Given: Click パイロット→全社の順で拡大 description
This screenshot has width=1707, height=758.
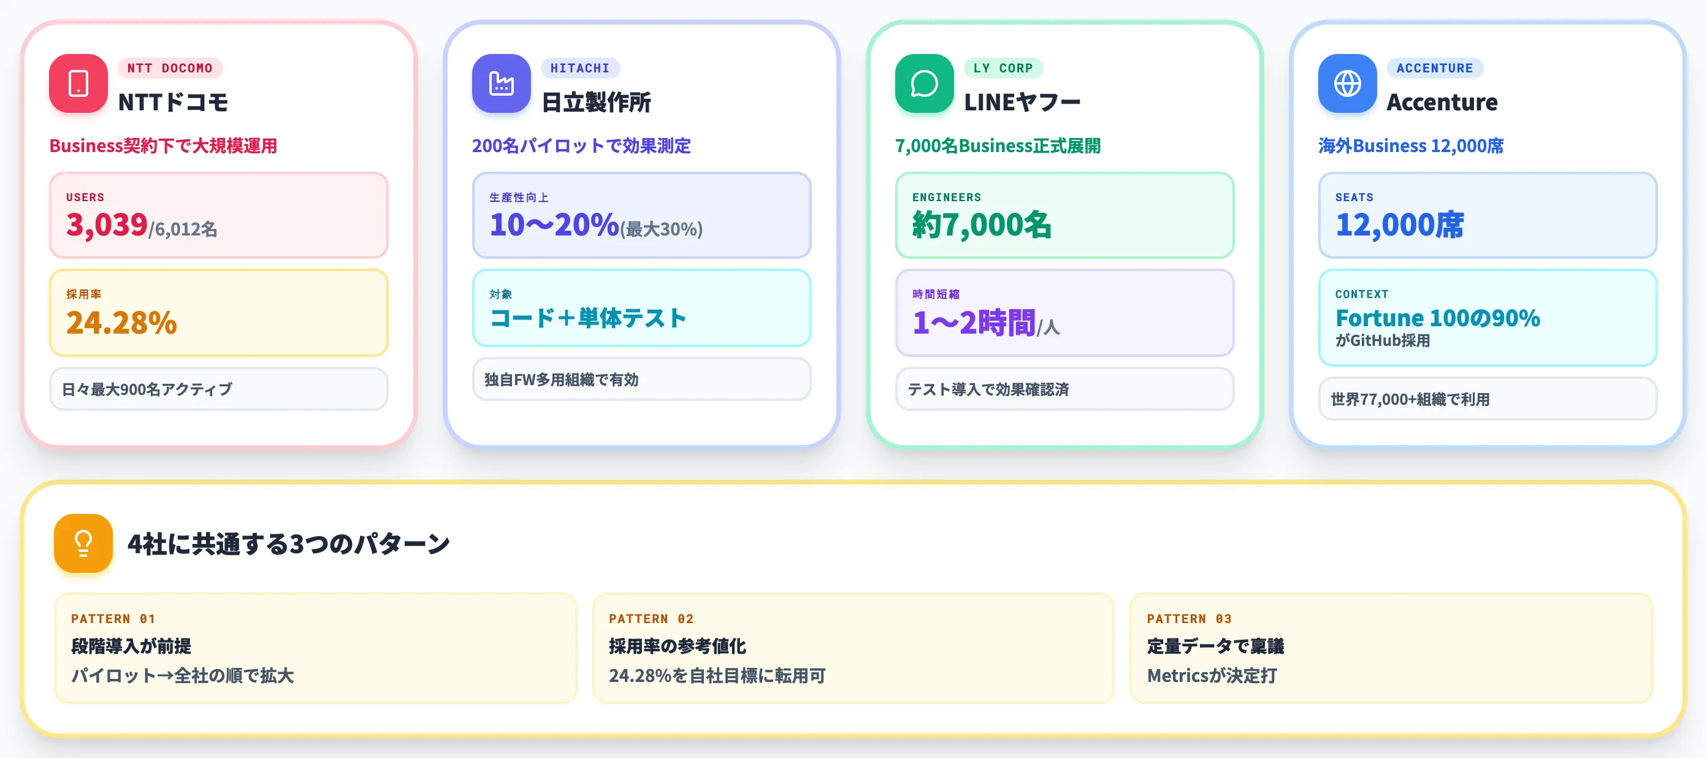Looking at the screenshot, I should pyautogui.click(x=182, y=675).
